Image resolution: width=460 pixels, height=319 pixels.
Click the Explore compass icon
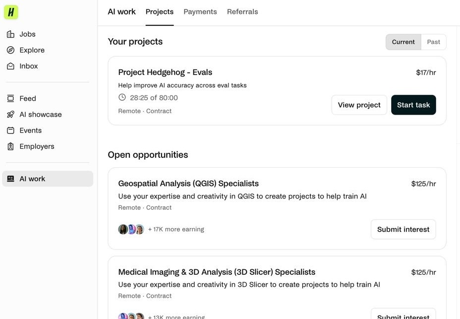coord(10,50)
